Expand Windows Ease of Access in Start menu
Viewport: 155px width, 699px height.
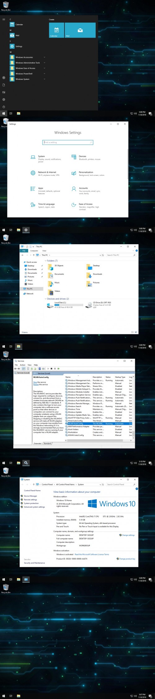(28, 68)
